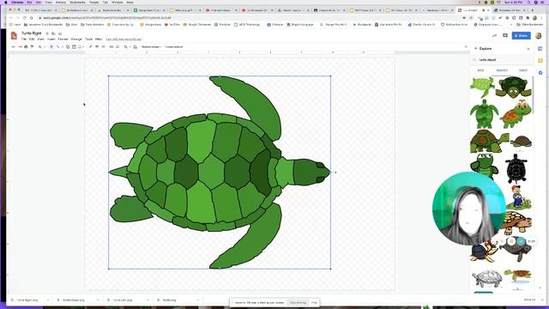This screenshot has width=549, height=309.
Task: Click the Move to folder icon
Action: coord(53,33)
